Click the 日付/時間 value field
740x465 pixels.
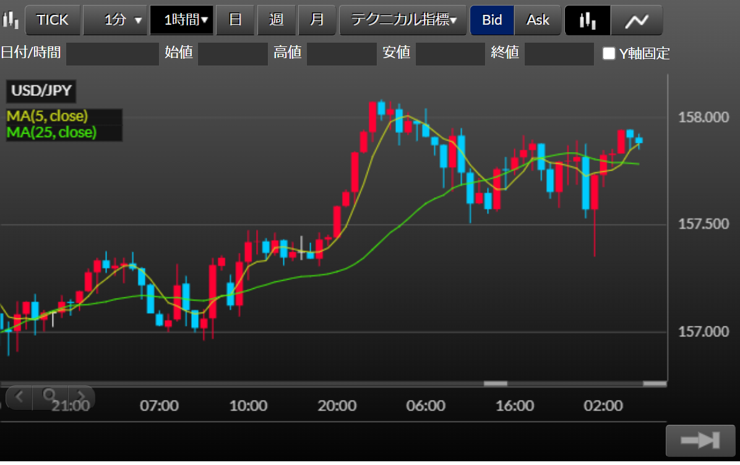(113, 53)
